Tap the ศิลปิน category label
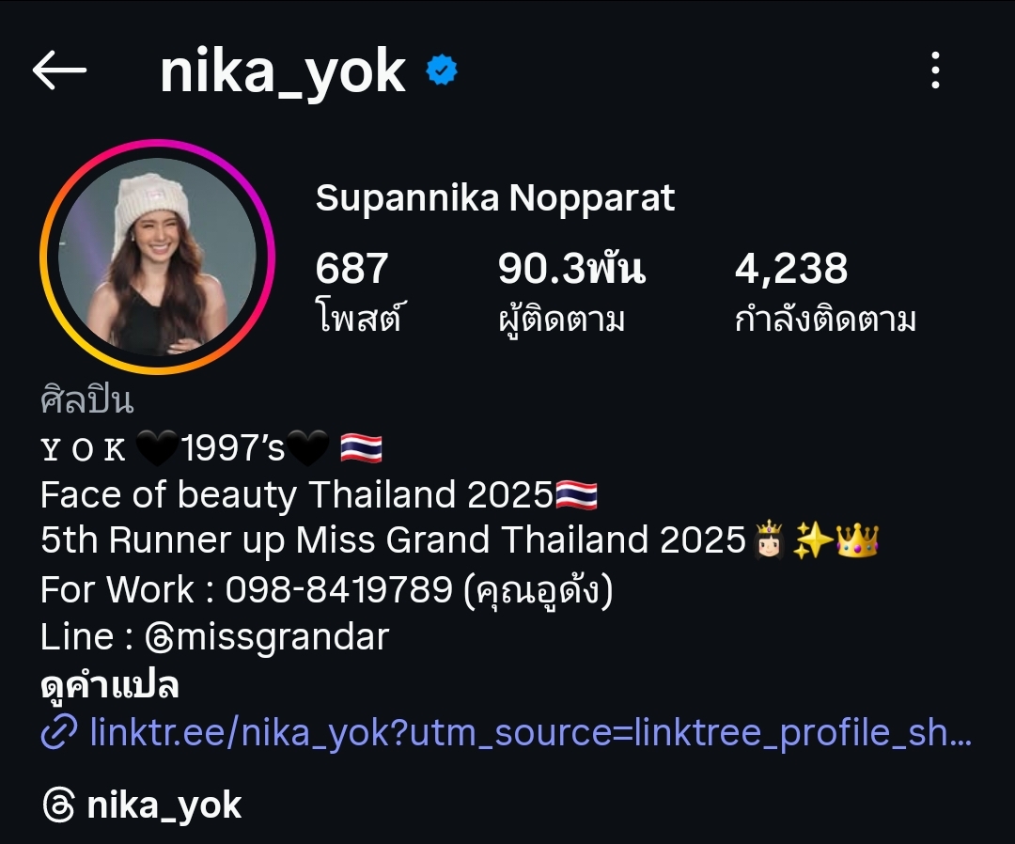This screenshot has height=844, width=1015. (x=86, y=399)
